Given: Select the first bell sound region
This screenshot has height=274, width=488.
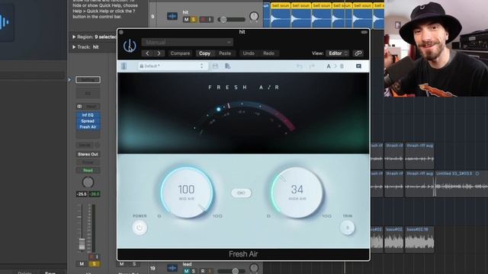Looking at the screenshot, I should pos(281,15).
